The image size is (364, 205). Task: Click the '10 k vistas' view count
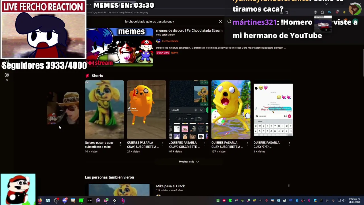[91, 151]
